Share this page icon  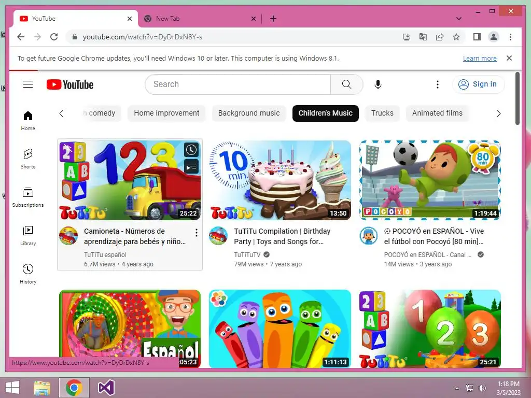click(x=440, y=37)
